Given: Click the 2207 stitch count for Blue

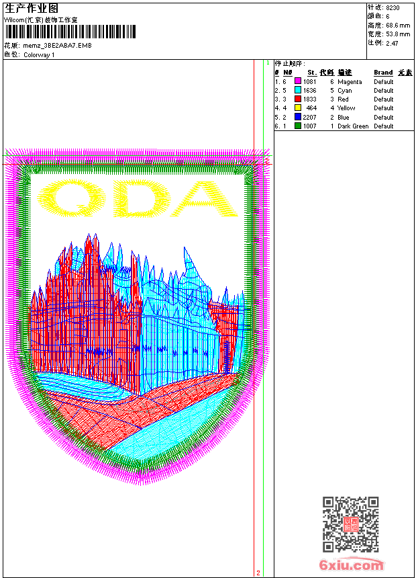Looking at the screenshot, I should point(309,117).
